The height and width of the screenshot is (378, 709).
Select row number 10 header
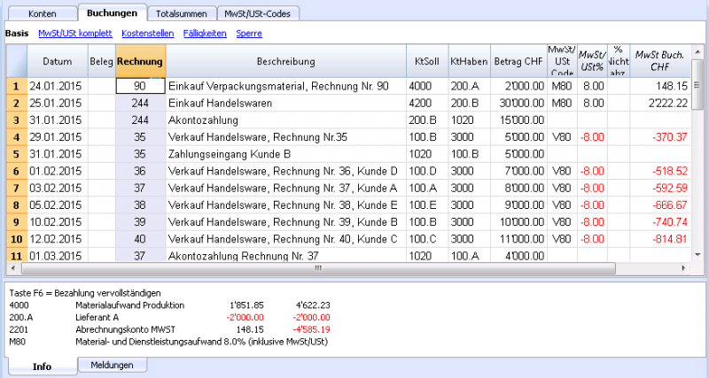coord(16,239)
